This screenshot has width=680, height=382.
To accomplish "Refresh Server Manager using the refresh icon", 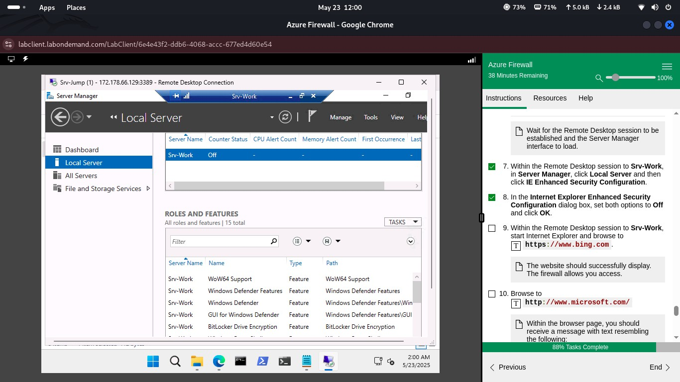I will pos(285,117).
